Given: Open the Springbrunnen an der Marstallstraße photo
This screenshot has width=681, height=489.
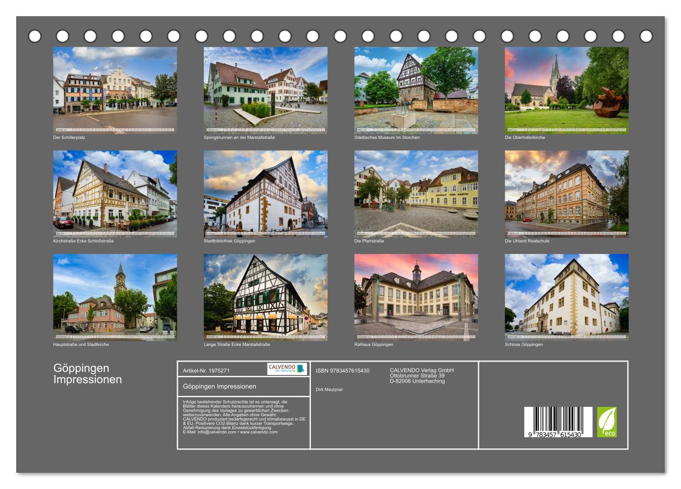Looking at the screenshot, I should coord(265,90).
